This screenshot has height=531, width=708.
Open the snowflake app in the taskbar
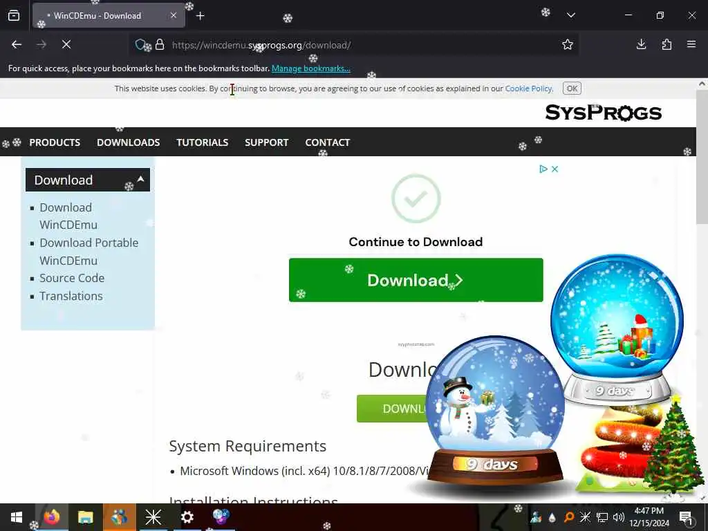tap(153, 517)
